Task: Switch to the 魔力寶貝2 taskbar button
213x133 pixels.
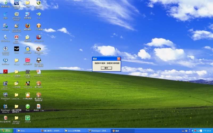Action: click(52, 131)
